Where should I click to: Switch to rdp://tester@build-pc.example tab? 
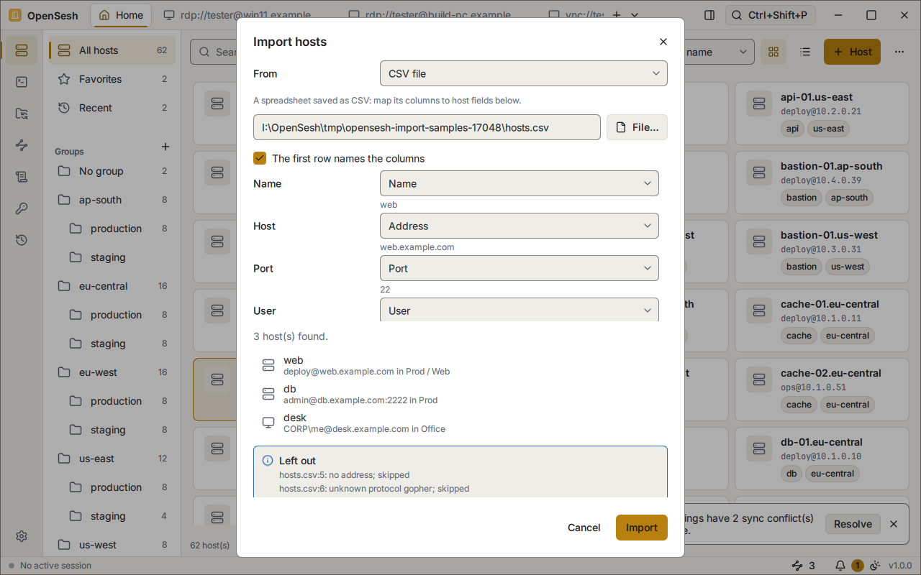(429, 15)
